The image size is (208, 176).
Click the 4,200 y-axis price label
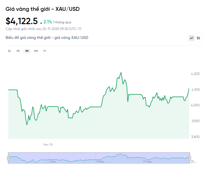tap(195, 74)
